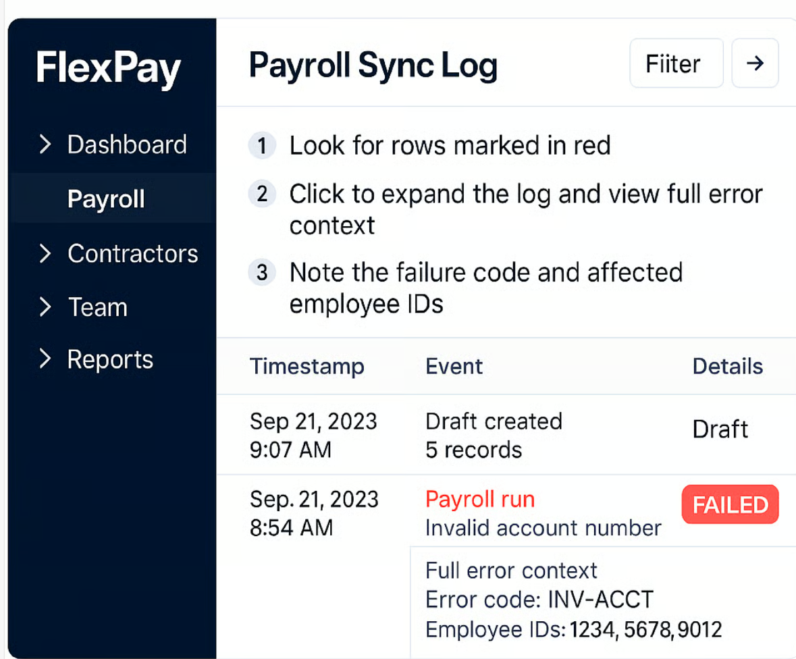Click the Details column header

727,366
